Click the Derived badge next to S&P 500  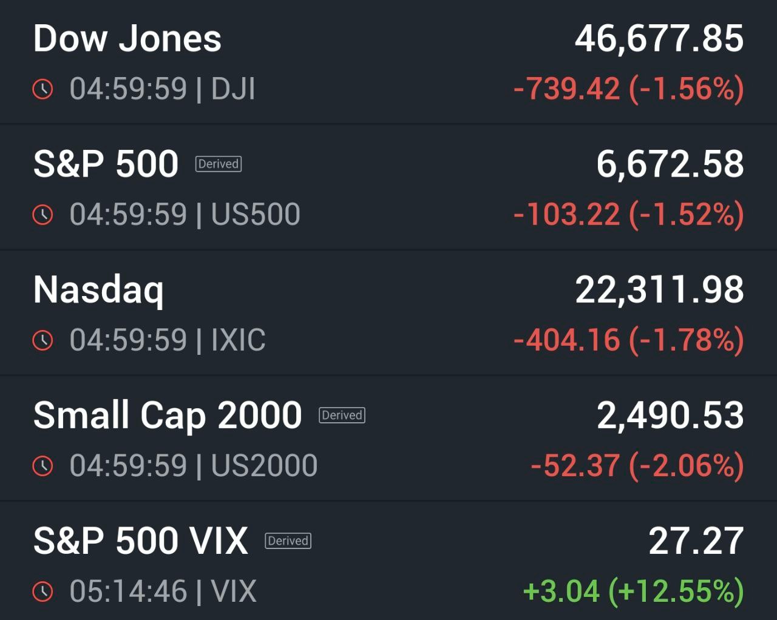pyautogui.click(x=219, y=164)
